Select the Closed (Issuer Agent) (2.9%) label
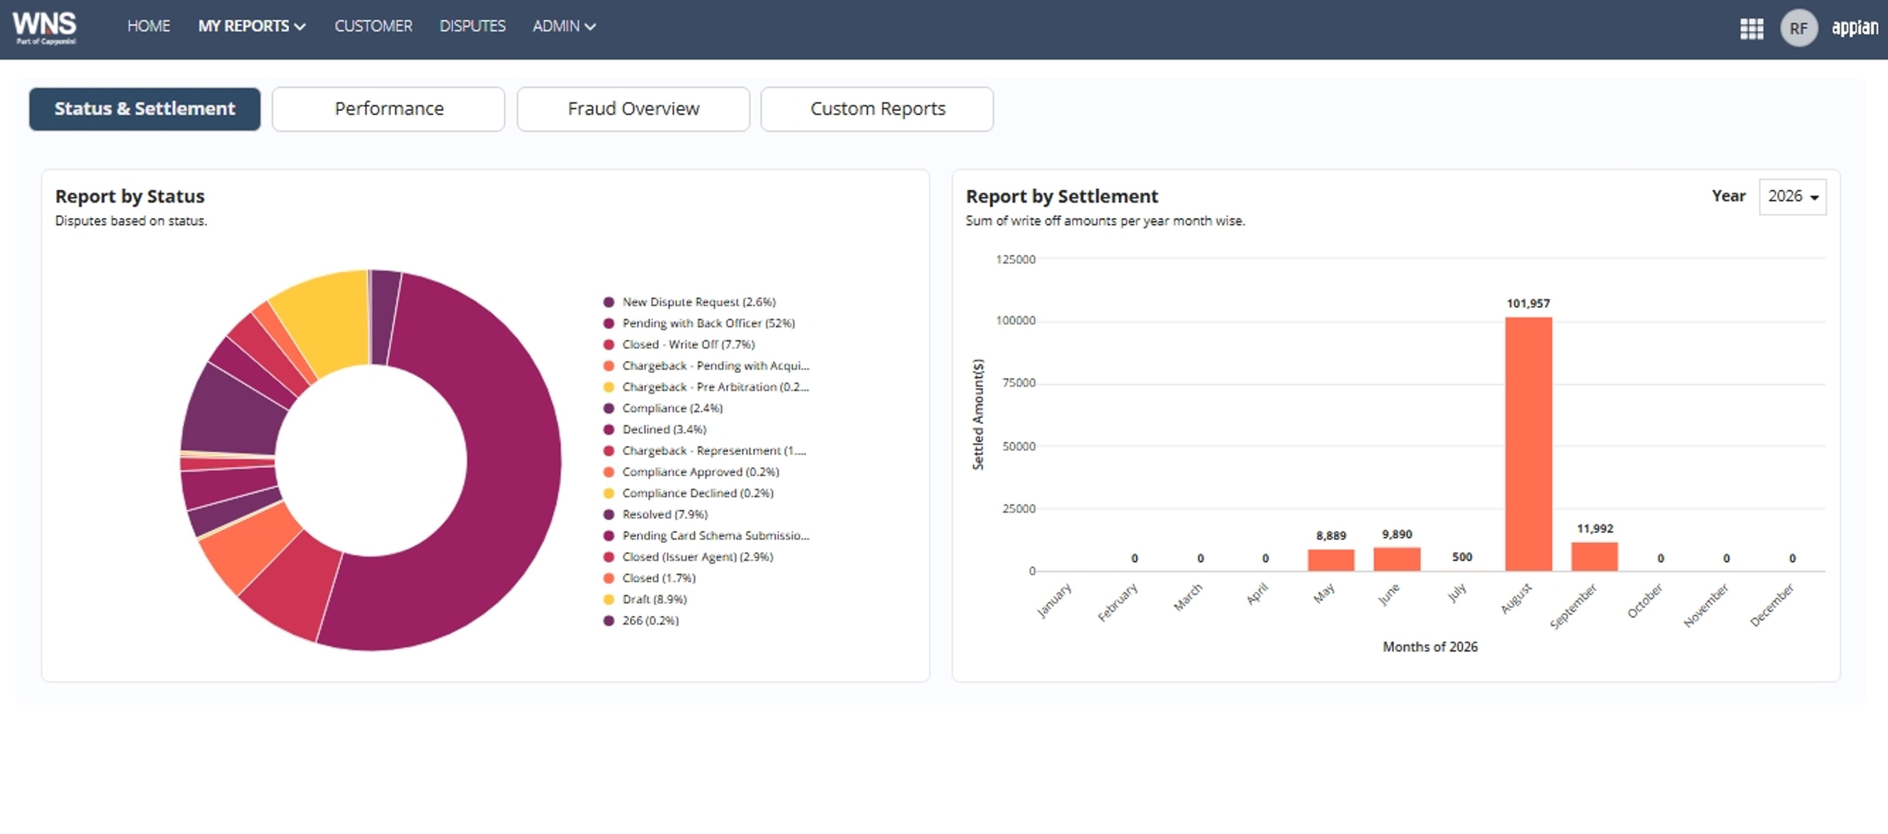Image resolution: width=1888 pixels, height=834 pixels. pyautogui.click(x=697, y=557)
